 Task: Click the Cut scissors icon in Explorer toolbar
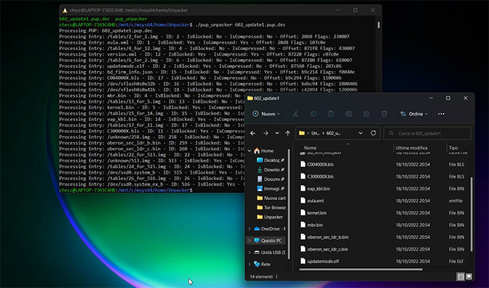click(x=295, y=114)
